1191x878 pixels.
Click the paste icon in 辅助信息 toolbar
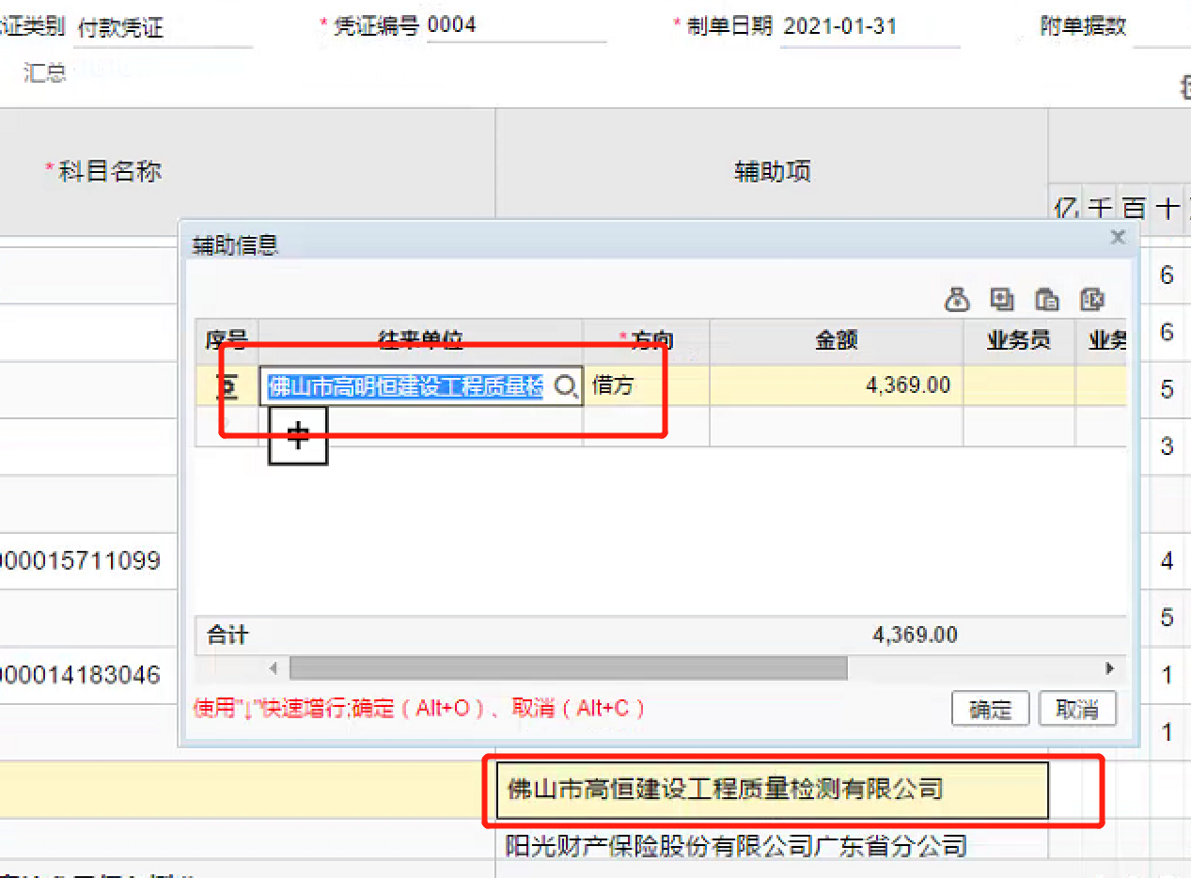(x=1047, y=300)
